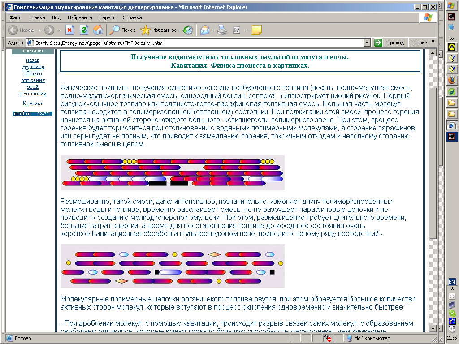Click the panda antivirus tray icon
Viewport: 459px width, 344px height.
[452, 328]
